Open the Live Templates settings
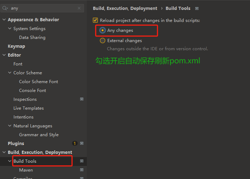The image size is (250, 179). click(x=29, y=108)
